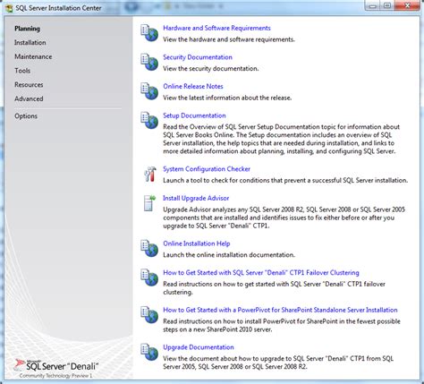Open the Upgrade Documentation link
The width and height of the screenshot is (424, 384).
[199, 347]
